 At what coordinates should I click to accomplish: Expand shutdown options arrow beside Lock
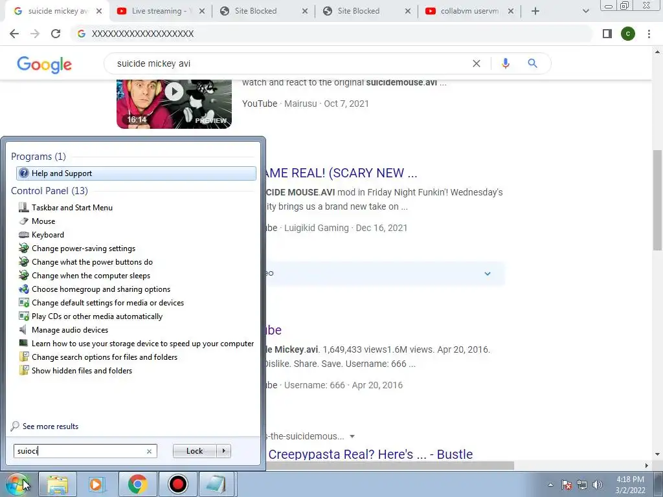(x=223, y=451)
